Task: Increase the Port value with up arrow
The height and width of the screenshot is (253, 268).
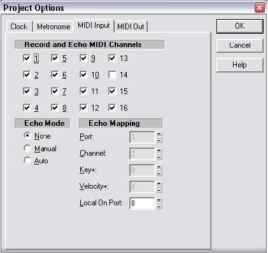Action: click(x=159, y=134)
